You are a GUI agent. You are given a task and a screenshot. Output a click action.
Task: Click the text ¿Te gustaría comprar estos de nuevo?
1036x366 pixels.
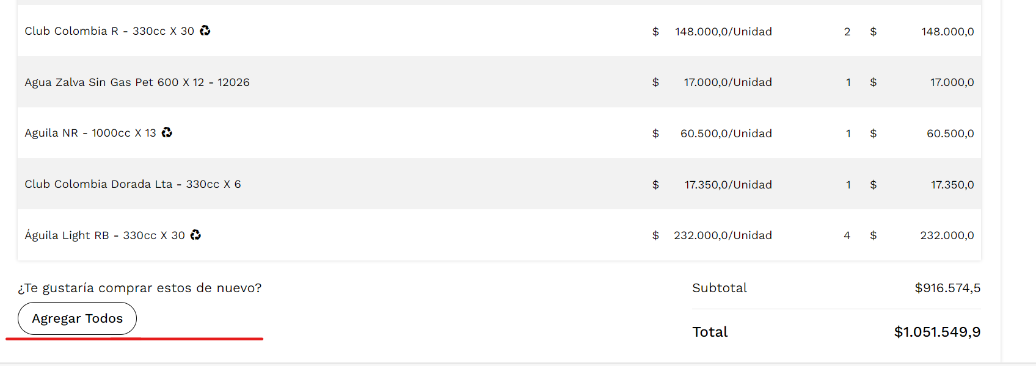point(140,288)
